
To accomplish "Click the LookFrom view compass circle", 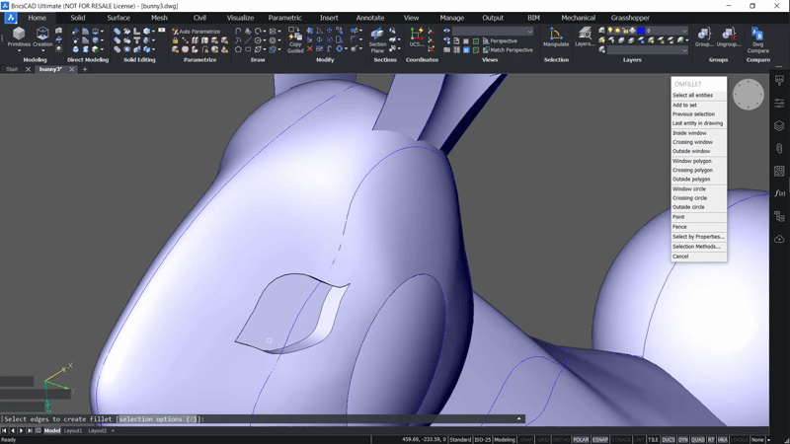I will 749,95.
